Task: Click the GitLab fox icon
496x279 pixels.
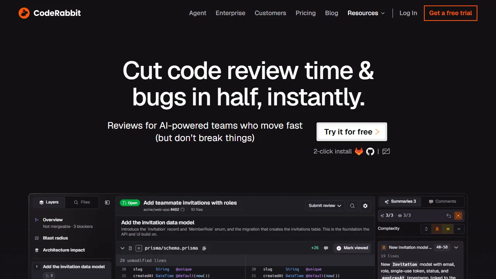Action: (x=359, y=151)
